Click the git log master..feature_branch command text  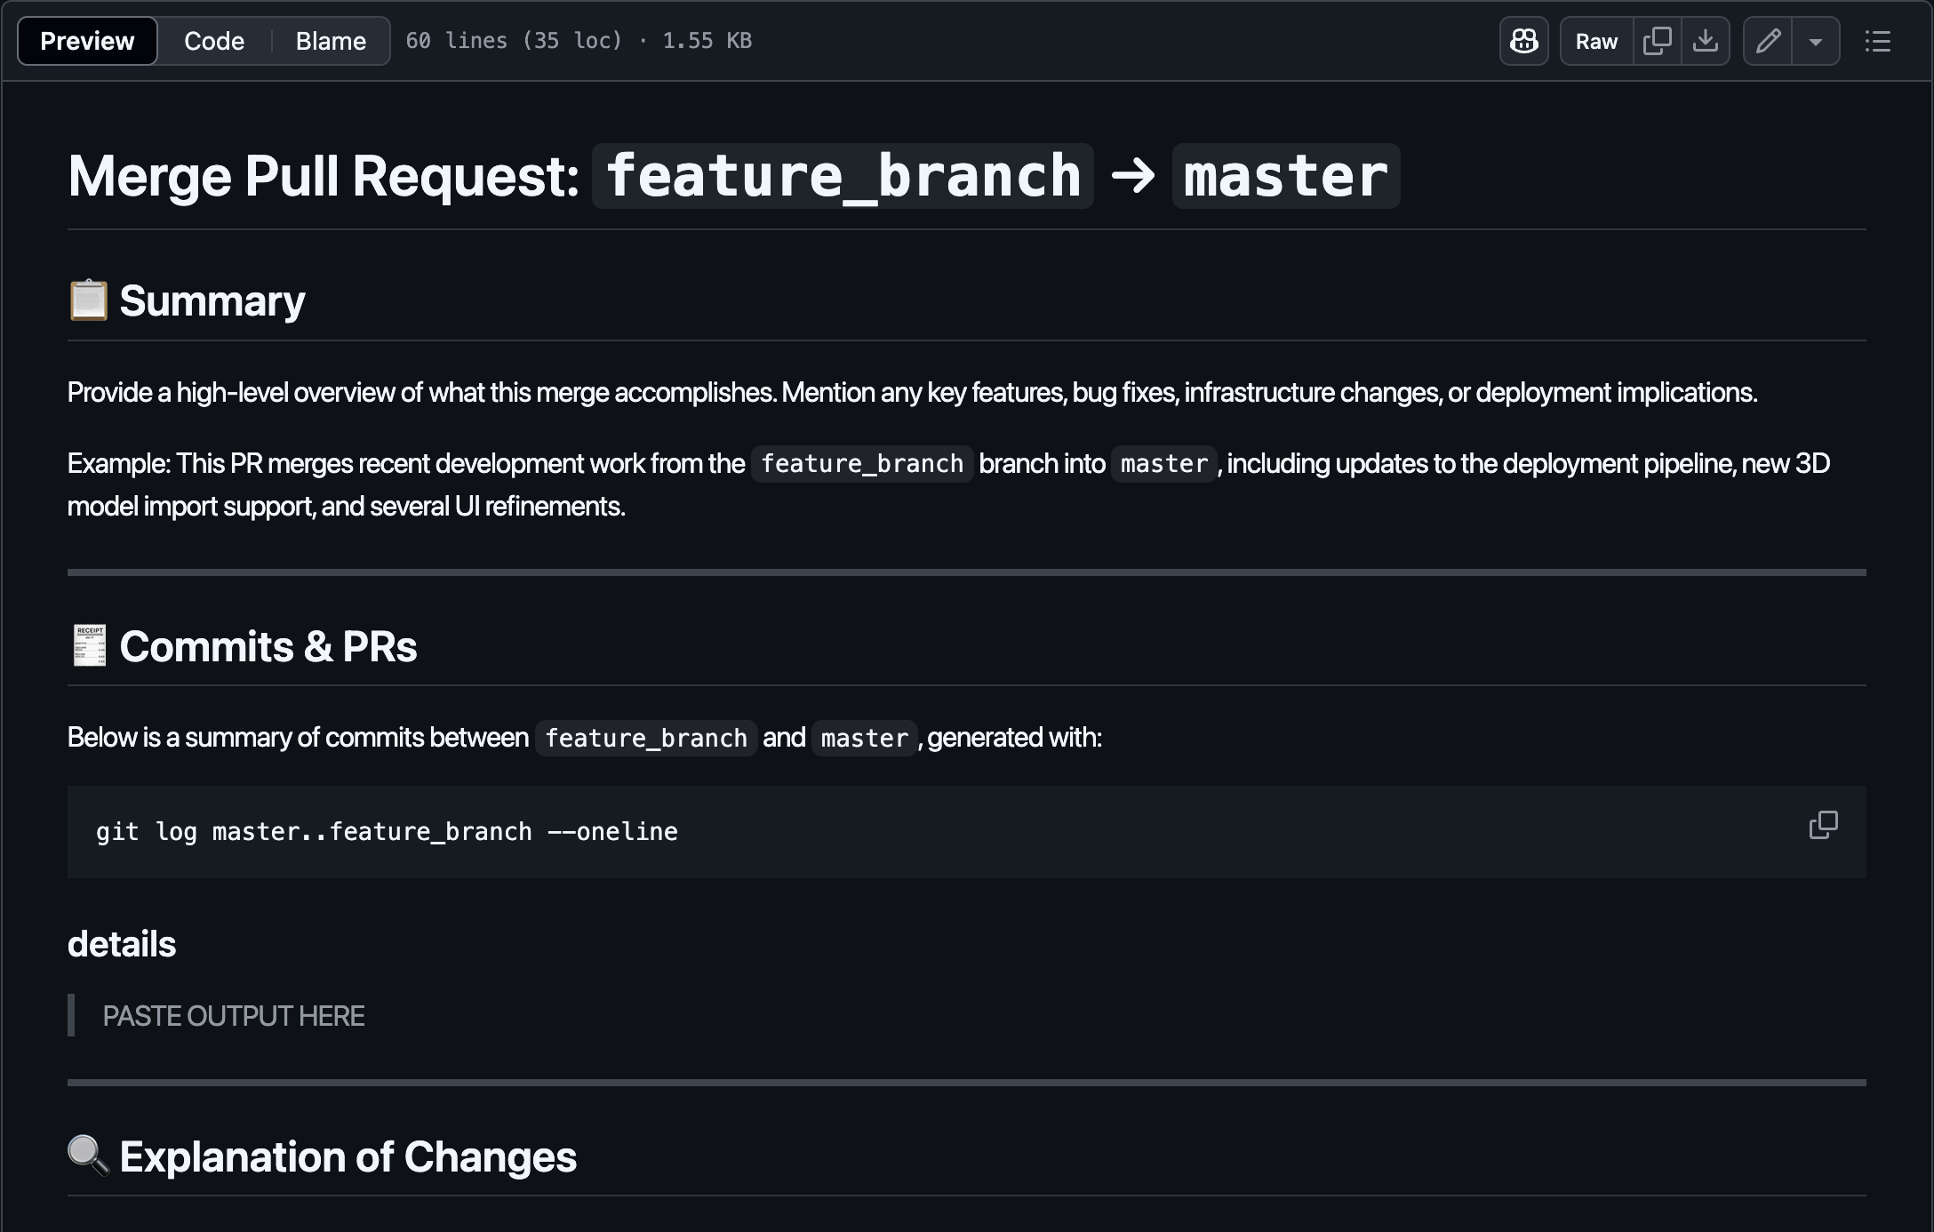(387, 832)
